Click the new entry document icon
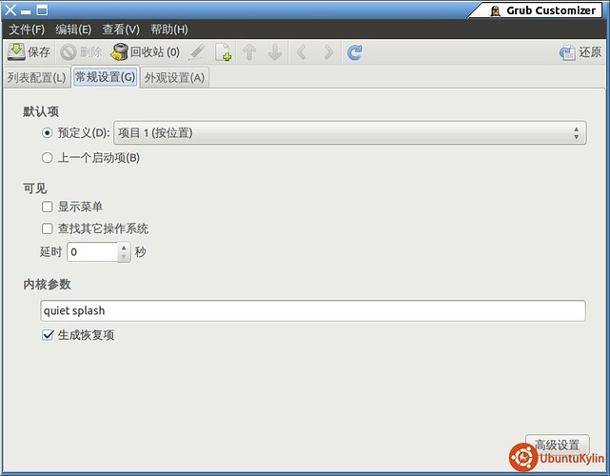610x476 pixels. tap(224, 52)
